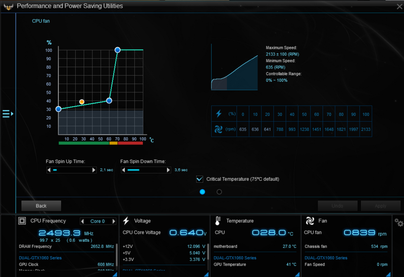The height and width of the screenshot is (277, 404).
Task: Click the Undo button
Action: 338,206
